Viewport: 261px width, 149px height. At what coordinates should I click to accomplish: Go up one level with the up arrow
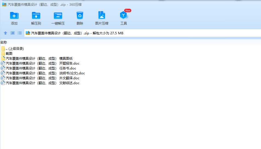5,33
